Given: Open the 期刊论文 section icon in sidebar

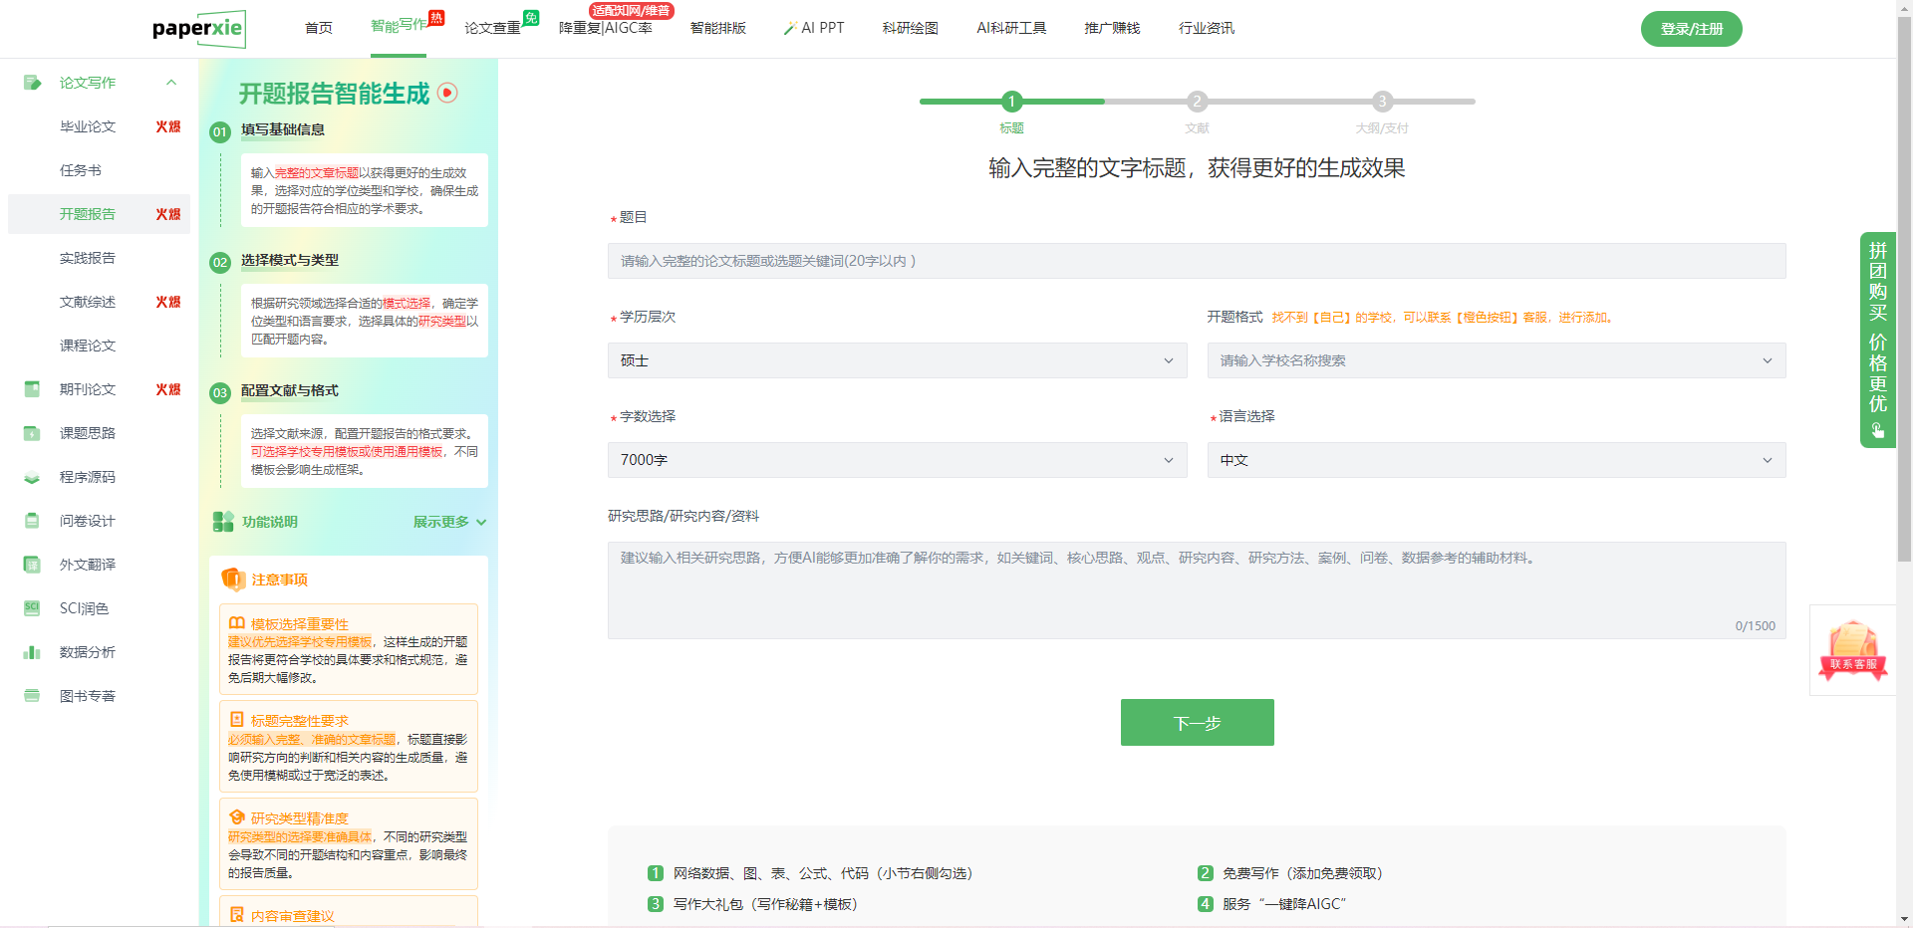Looking at the screenshot, I should coord(31,389).
